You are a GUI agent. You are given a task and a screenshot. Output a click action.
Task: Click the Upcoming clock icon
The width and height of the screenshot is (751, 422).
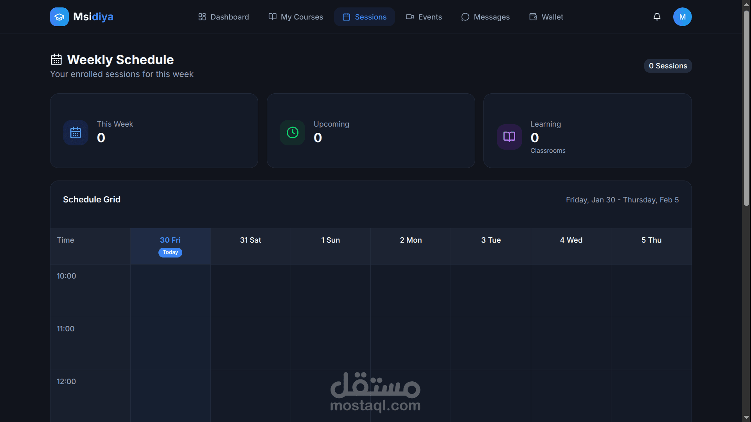tap(292, 133)
